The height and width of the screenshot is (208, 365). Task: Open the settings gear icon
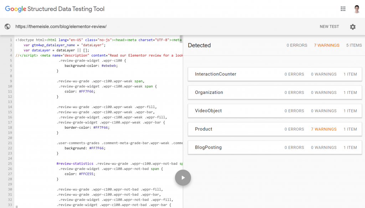click(353, 27)
